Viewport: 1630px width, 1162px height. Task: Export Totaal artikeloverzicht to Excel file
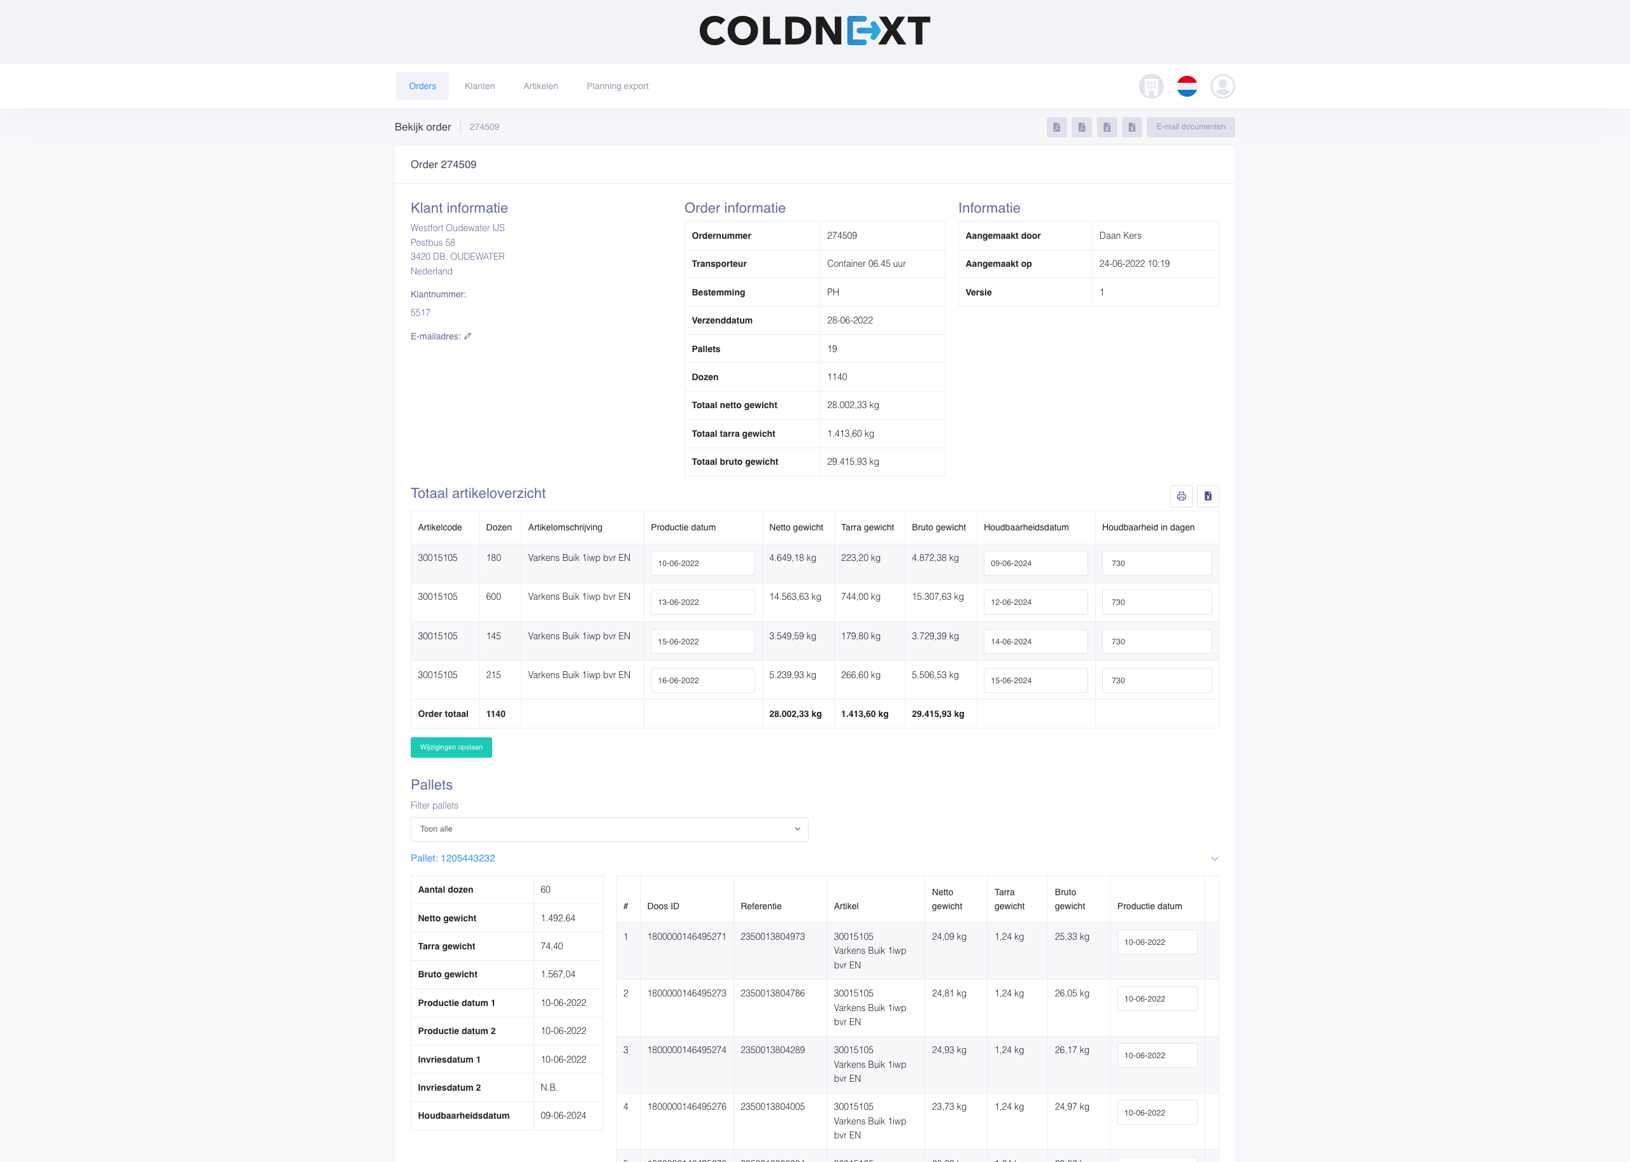coord(1207,496)
